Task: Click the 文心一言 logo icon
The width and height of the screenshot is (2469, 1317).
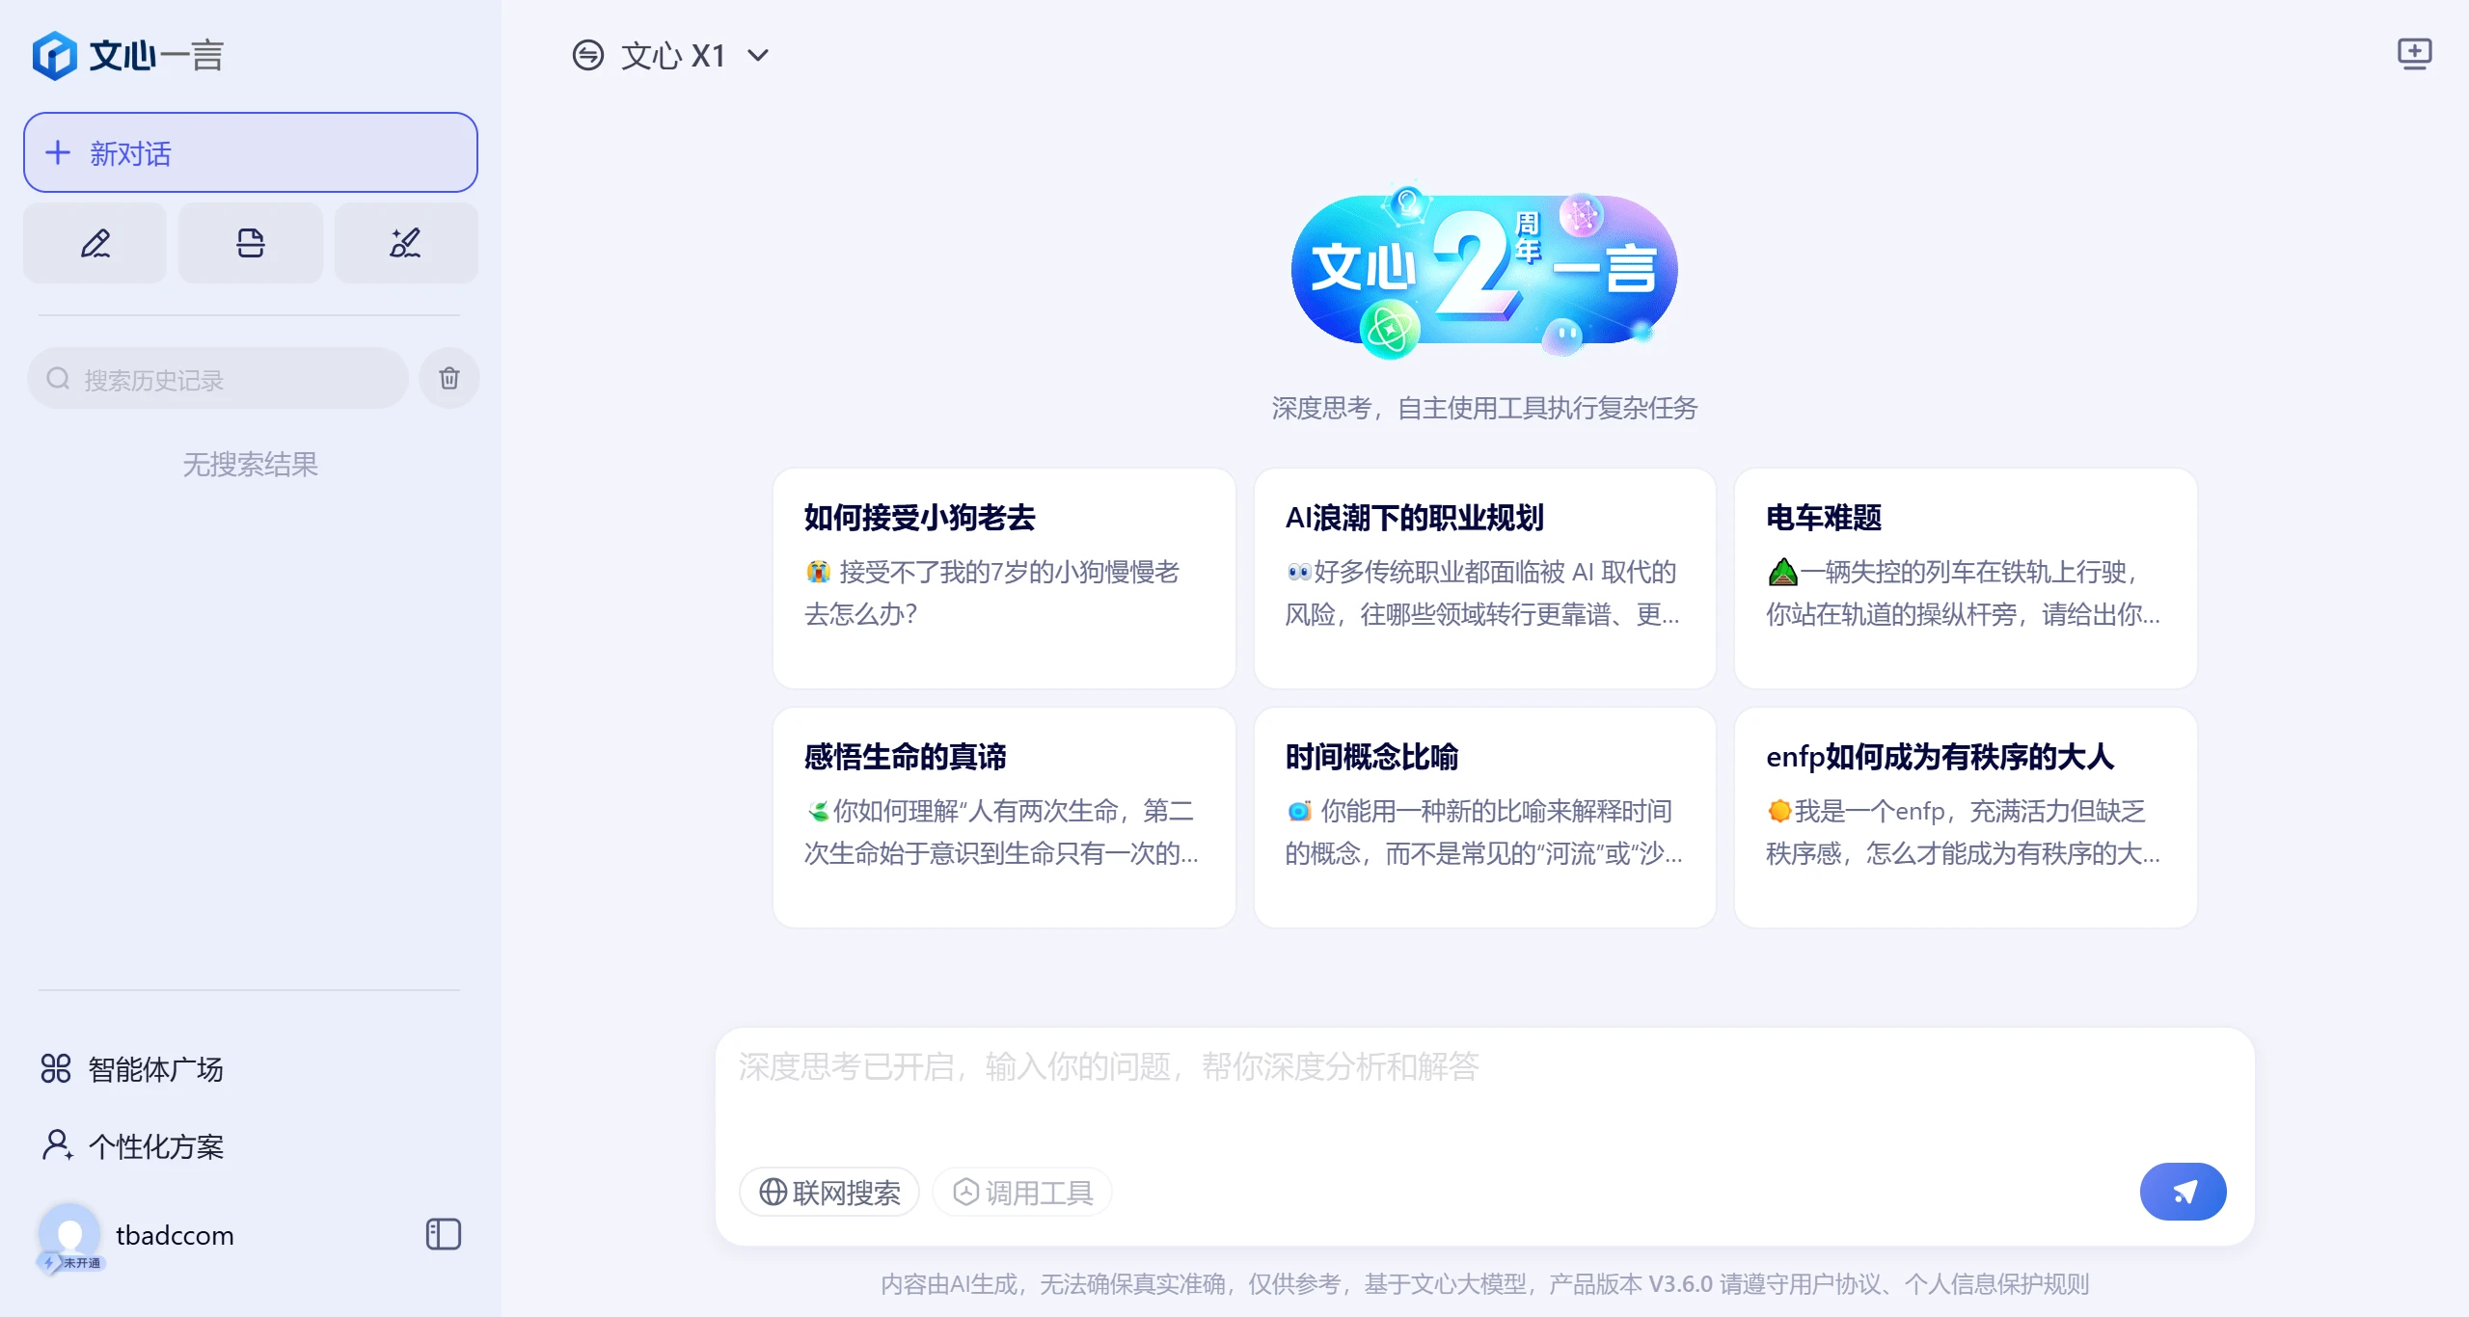Action: click(55, 55)
